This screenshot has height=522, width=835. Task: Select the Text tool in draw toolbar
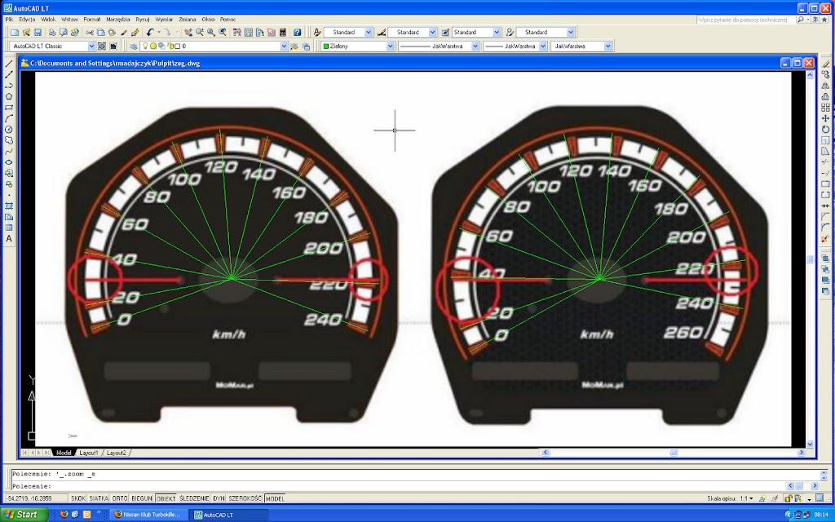pyautogui.click(x=9, y=239)
